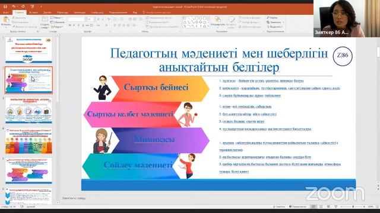Screen dimensions: 380x213
Task: Create a new slide with Создать слайд
Action: pos(45,22)
